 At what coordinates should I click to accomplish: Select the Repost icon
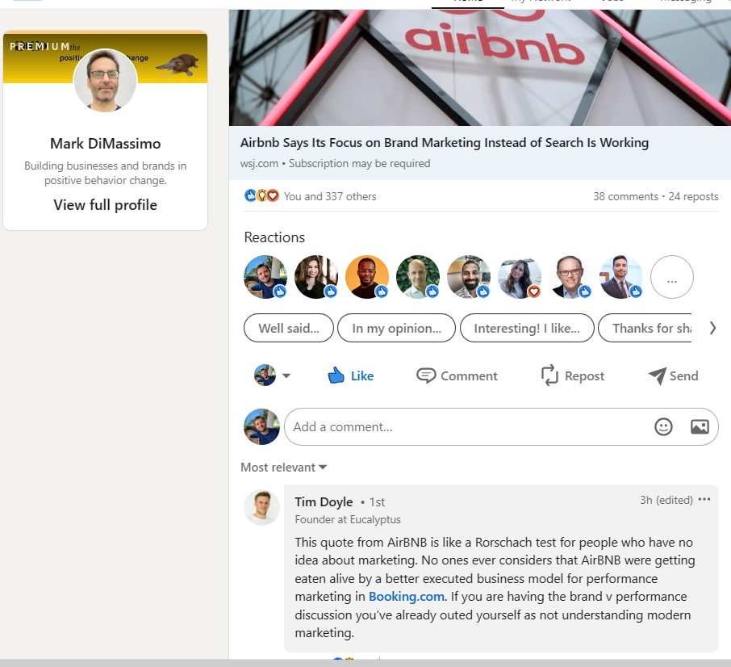[x=549, y=375]
